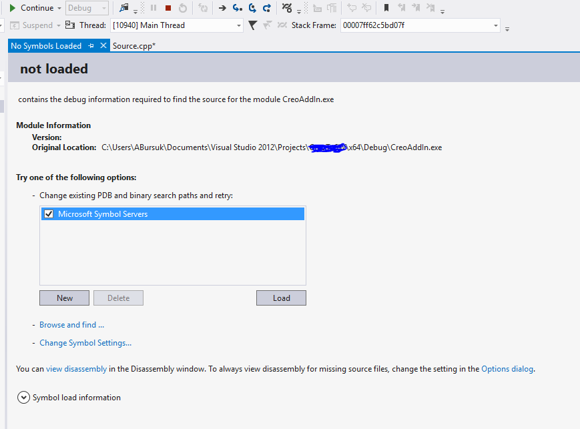The width and height of the screenshot is (580, 429).
Task: Click the show threads in source icon
Action: coord(70,25)
